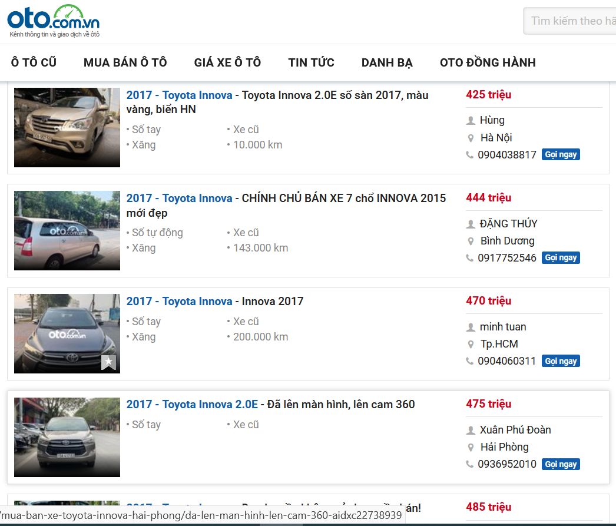Click phone number 0936952010
The width and height of the screenshot is (616, 526).
[x=507, y=464]
